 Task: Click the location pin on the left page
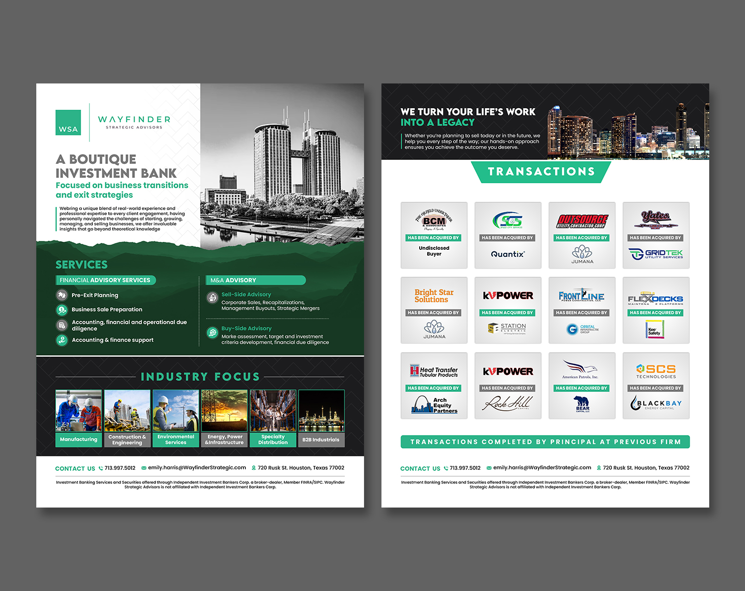click(x=254, y=468)
